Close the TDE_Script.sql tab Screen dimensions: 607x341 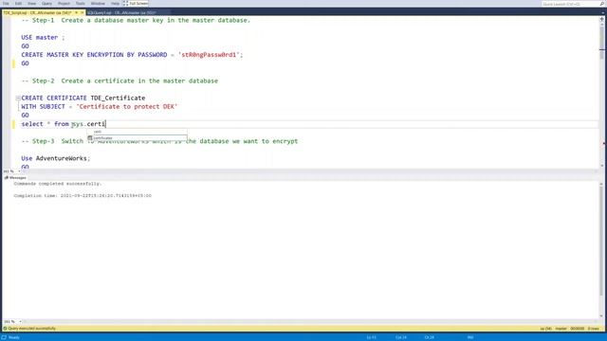(82, 12)
